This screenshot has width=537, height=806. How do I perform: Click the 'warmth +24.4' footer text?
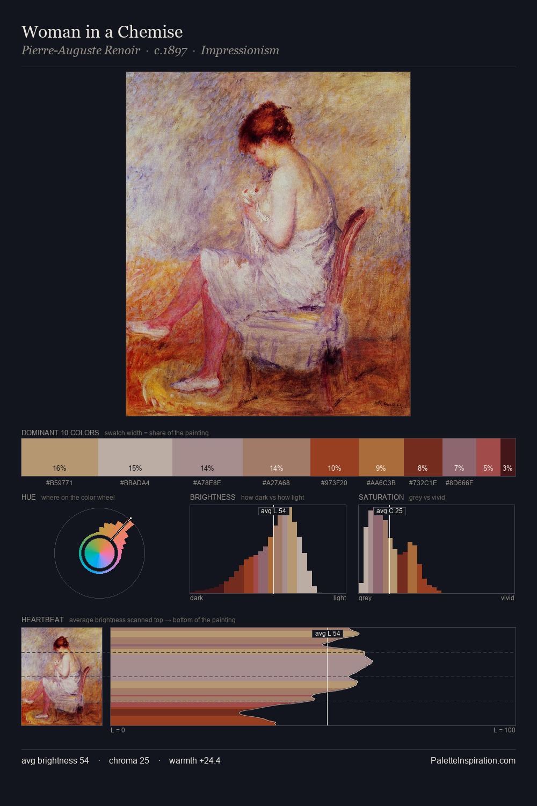(195, 761)
